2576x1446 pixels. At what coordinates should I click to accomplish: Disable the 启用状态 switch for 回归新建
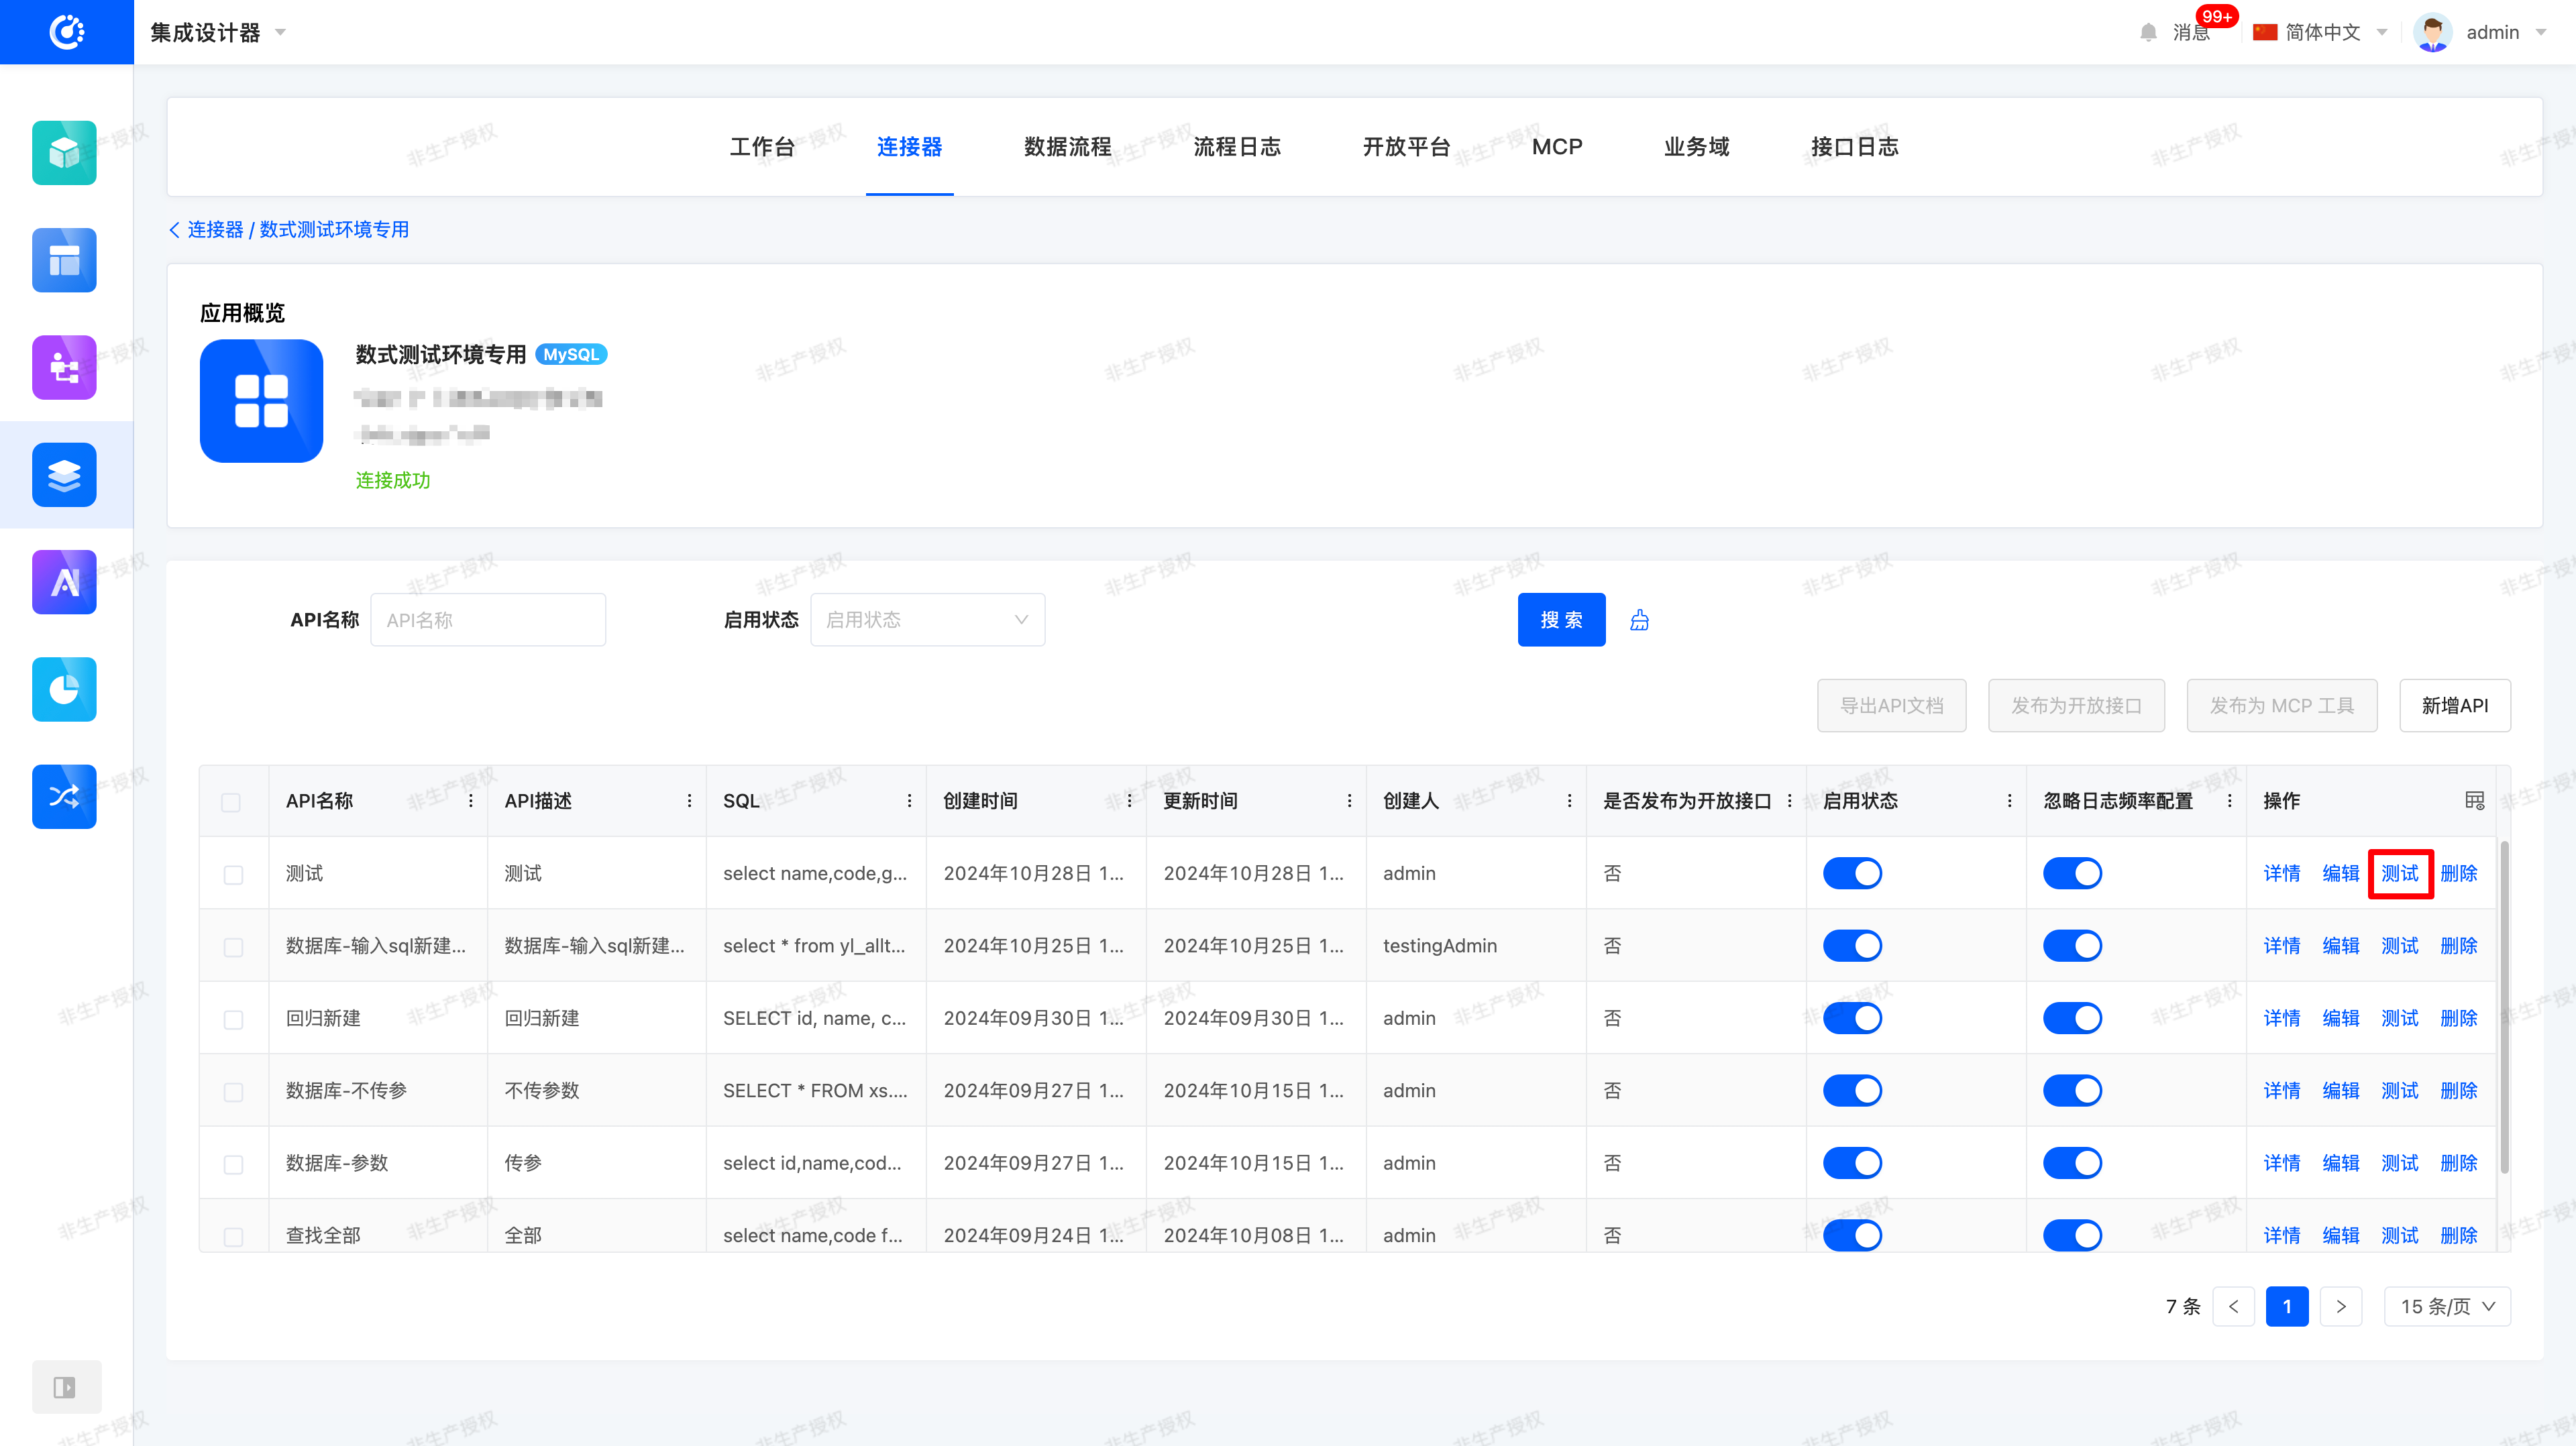point(1852,1018)
